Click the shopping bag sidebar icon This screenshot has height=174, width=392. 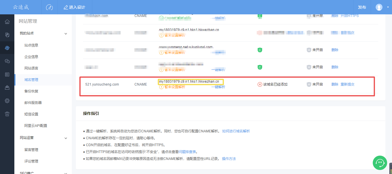coord(7,88)
